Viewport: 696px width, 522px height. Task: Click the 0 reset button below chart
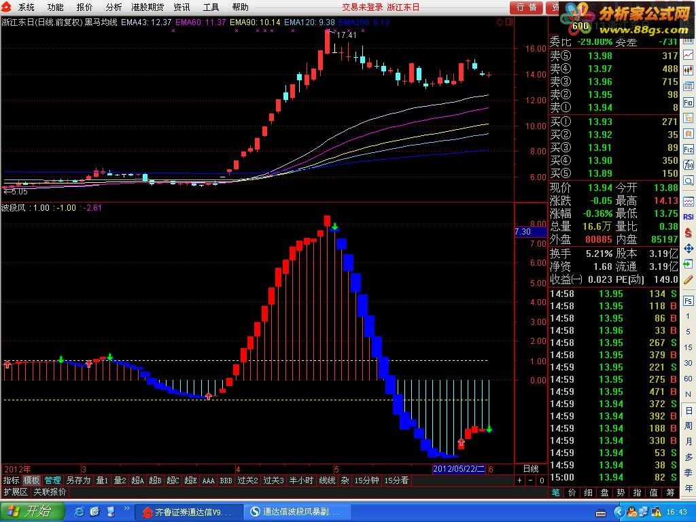[542, 481]
